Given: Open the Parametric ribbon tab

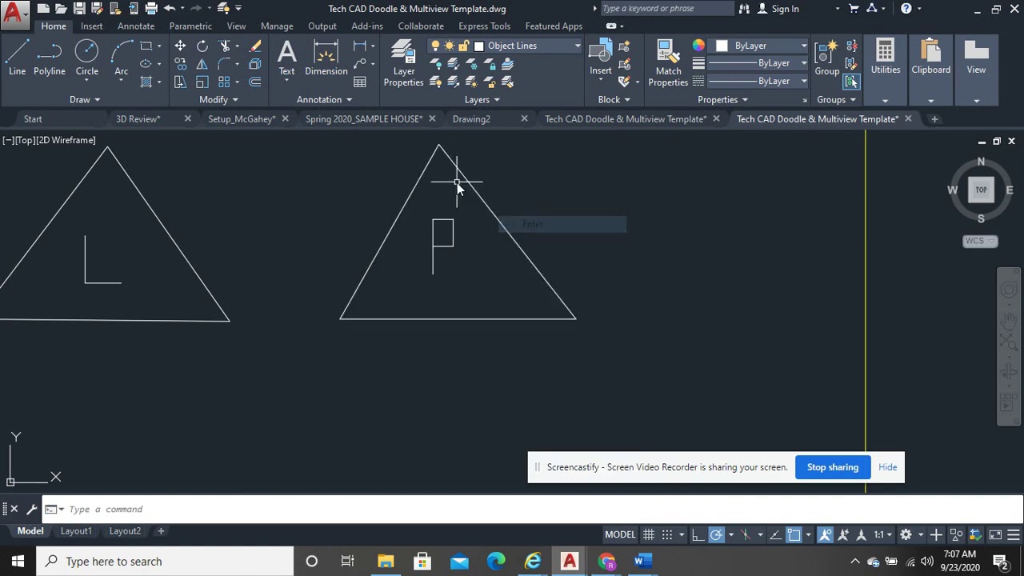Looking at the screenshot, I should click(190, 26).
